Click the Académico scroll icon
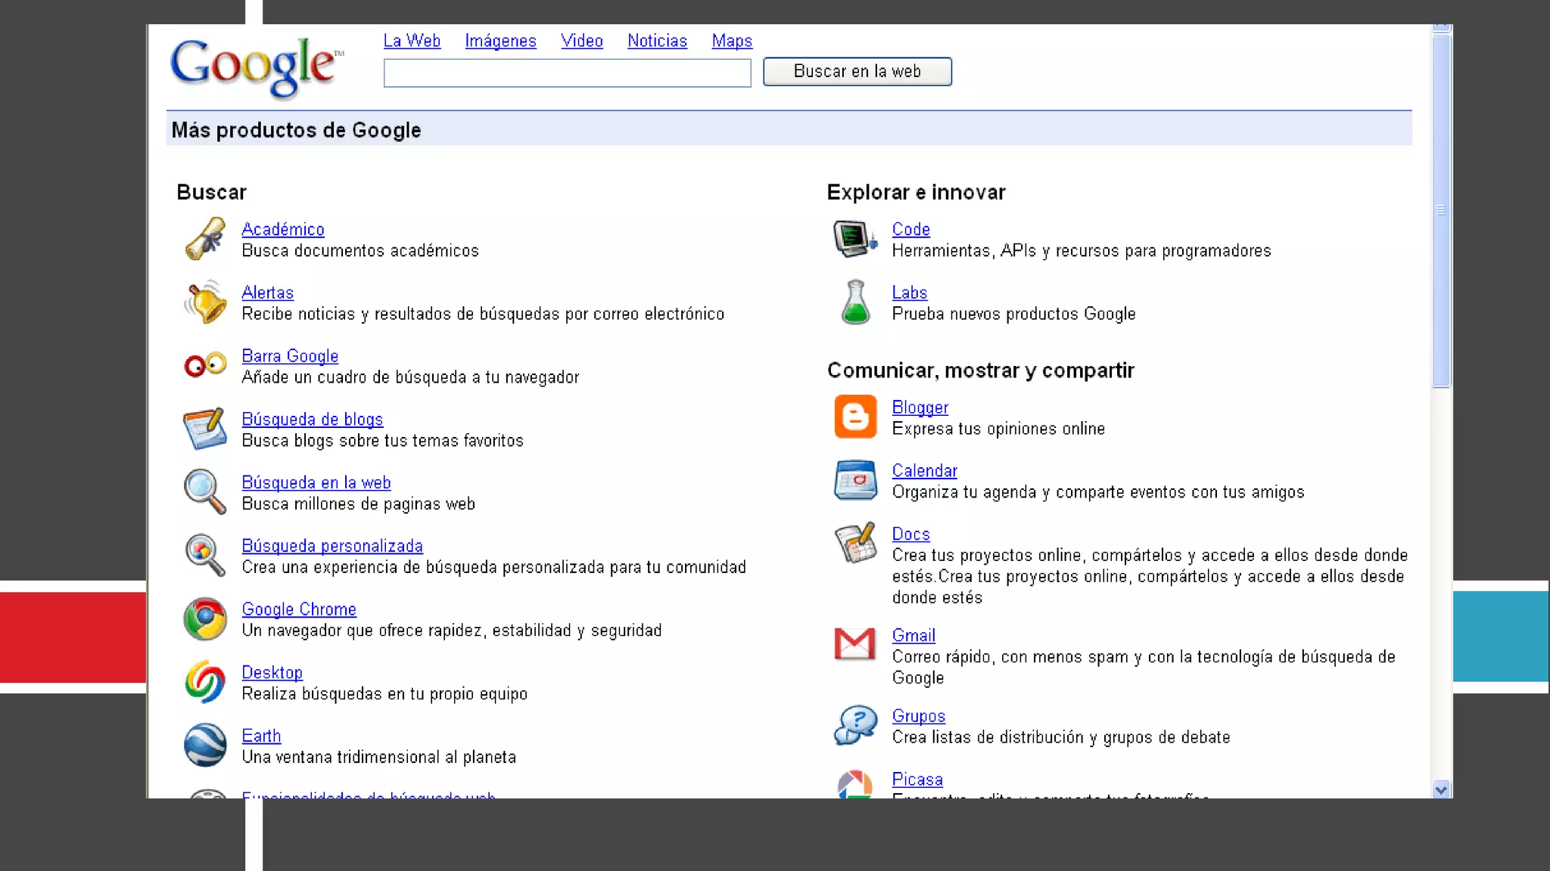Screen dimensions: 1550x871 pyautogui.click(x=205, y=239)
